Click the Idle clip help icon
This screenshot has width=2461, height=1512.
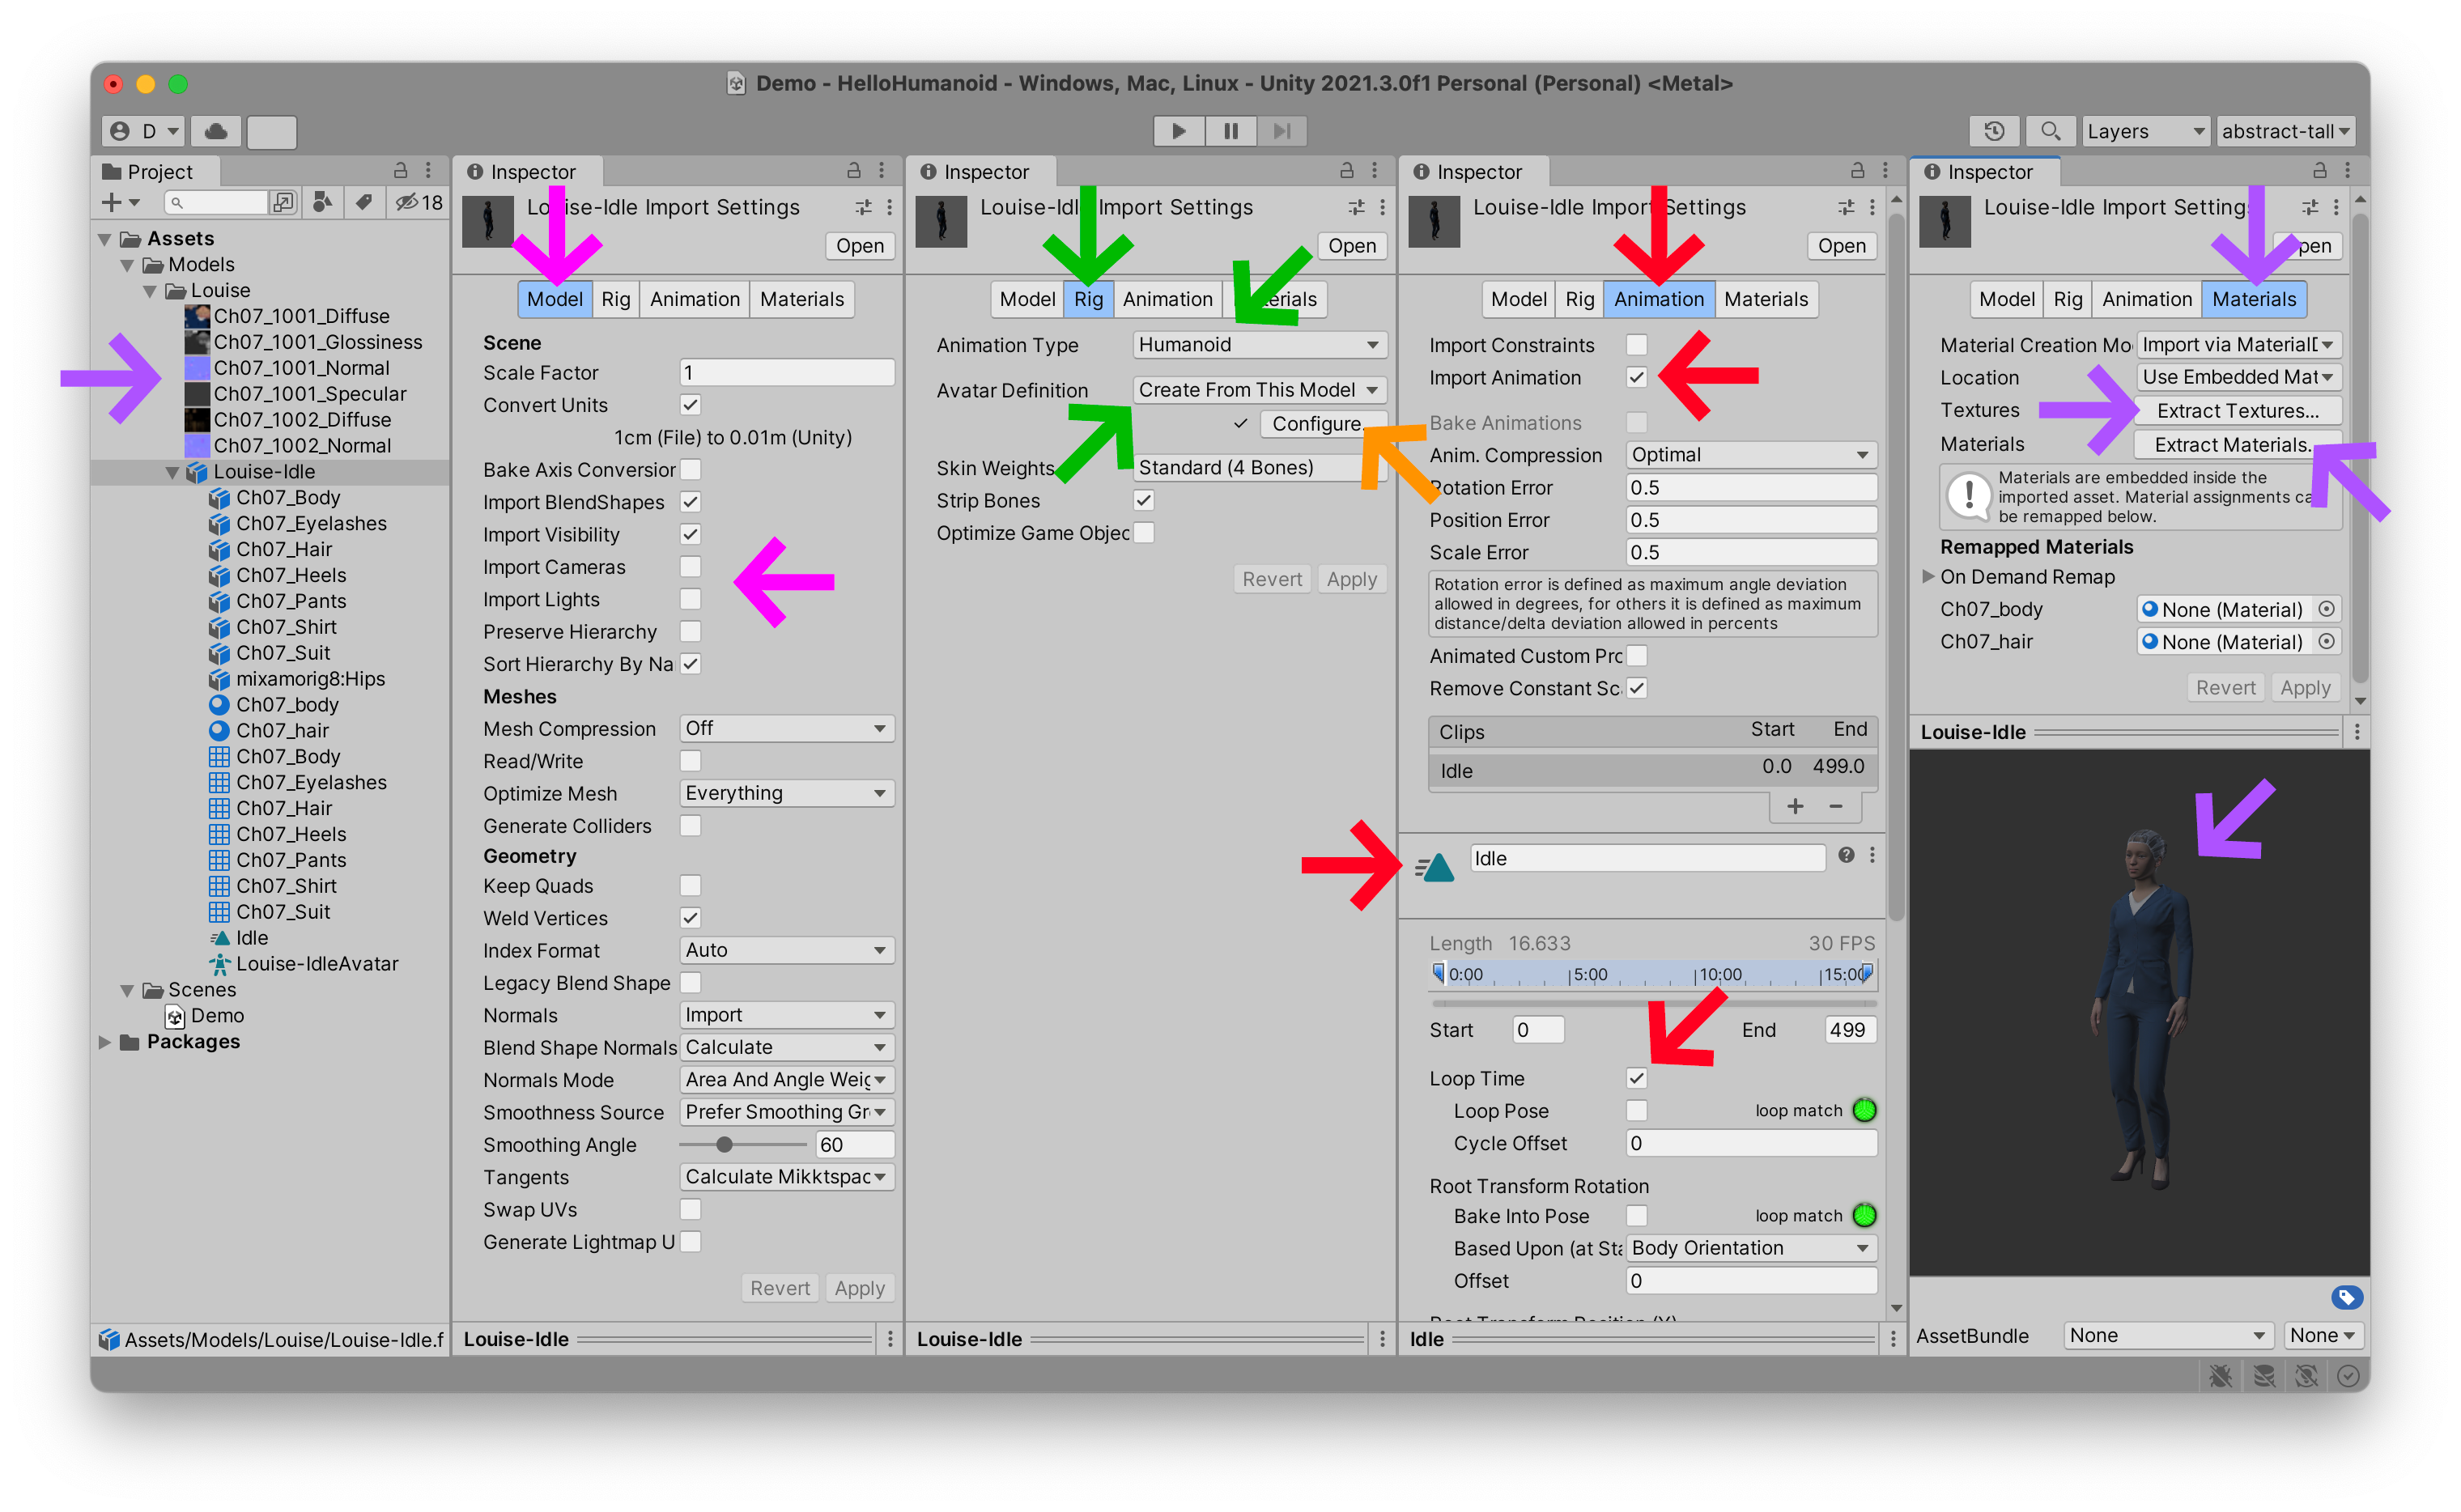coord(1846,855)
